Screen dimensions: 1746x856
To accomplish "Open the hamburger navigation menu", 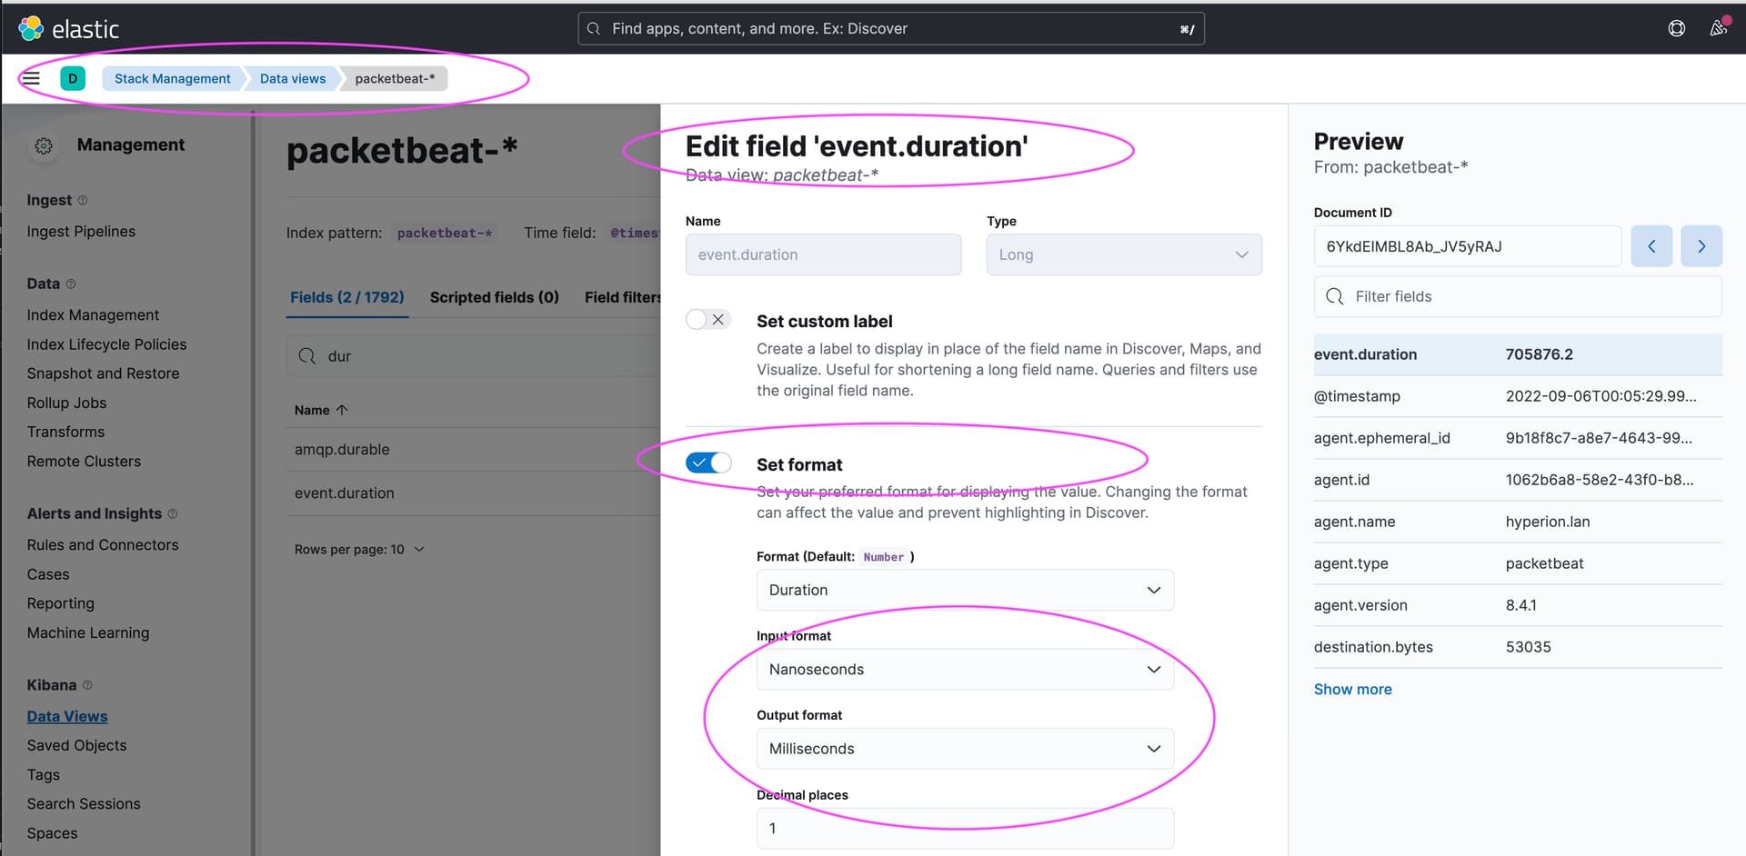I will pos(31,78).
